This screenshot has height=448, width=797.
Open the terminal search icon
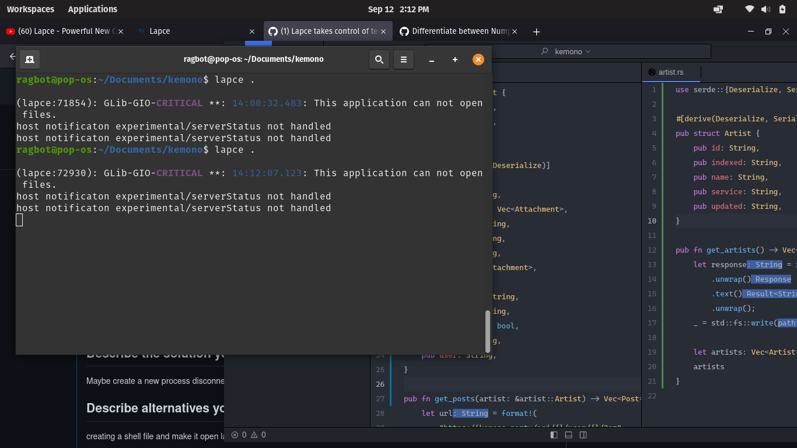point(379,59)
